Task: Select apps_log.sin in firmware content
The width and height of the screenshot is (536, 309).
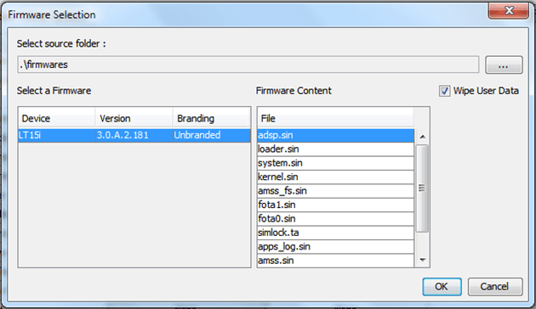Action: (x=336, y=247)
